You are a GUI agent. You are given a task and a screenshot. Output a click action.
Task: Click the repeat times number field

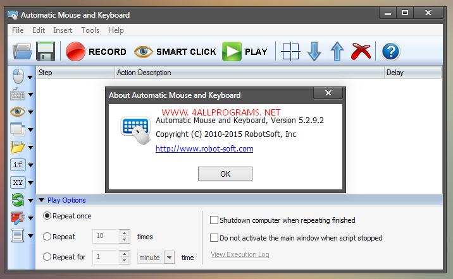click(x=106, y=236)
